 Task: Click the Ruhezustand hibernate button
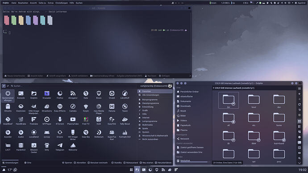pos(131,163)
